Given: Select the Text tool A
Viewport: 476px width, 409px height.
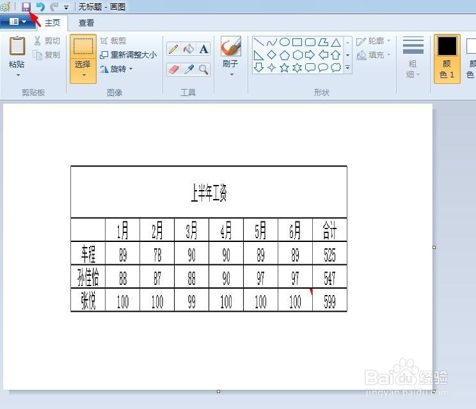Looking at the screenshot, I should 203,49.
